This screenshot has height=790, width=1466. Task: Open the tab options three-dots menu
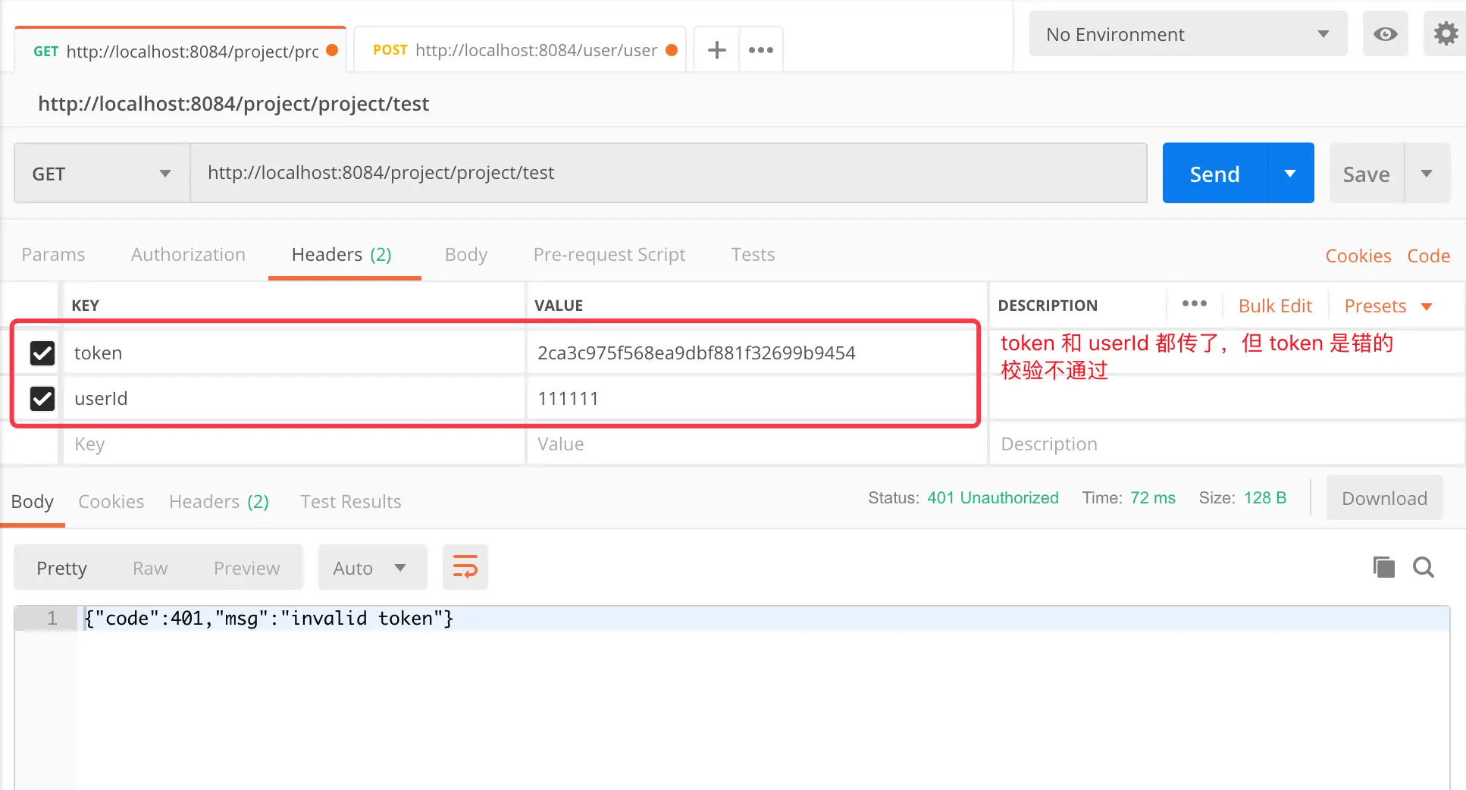[x=760, y=50]
